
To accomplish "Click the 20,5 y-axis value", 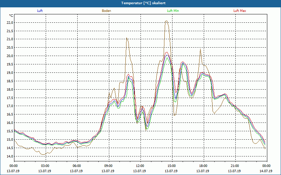I will click(x=10, y=48).
